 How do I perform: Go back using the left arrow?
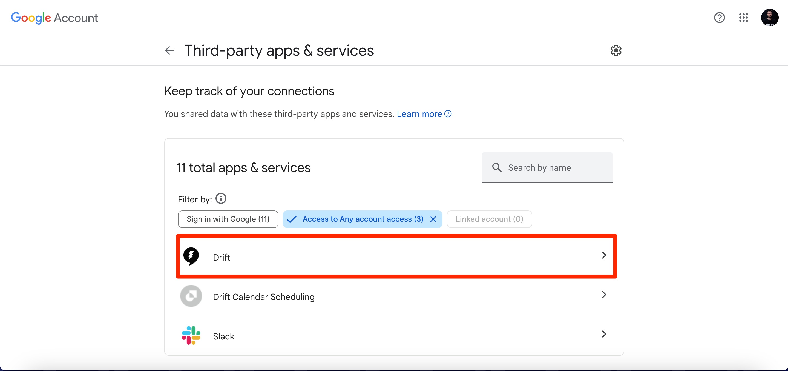point(169,50)
